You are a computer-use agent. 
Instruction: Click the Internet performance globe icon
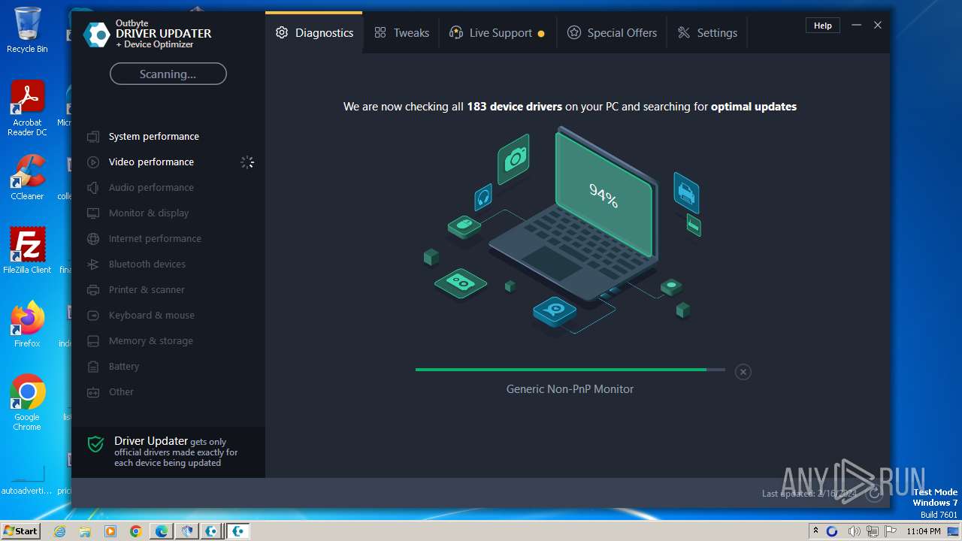pyautogui.click(x=93, y=239)
